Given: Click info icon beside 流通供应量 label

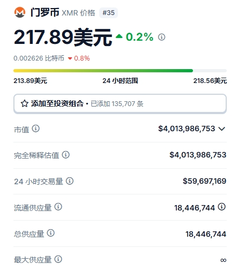Looking at the screenshot, I should 58,207.
